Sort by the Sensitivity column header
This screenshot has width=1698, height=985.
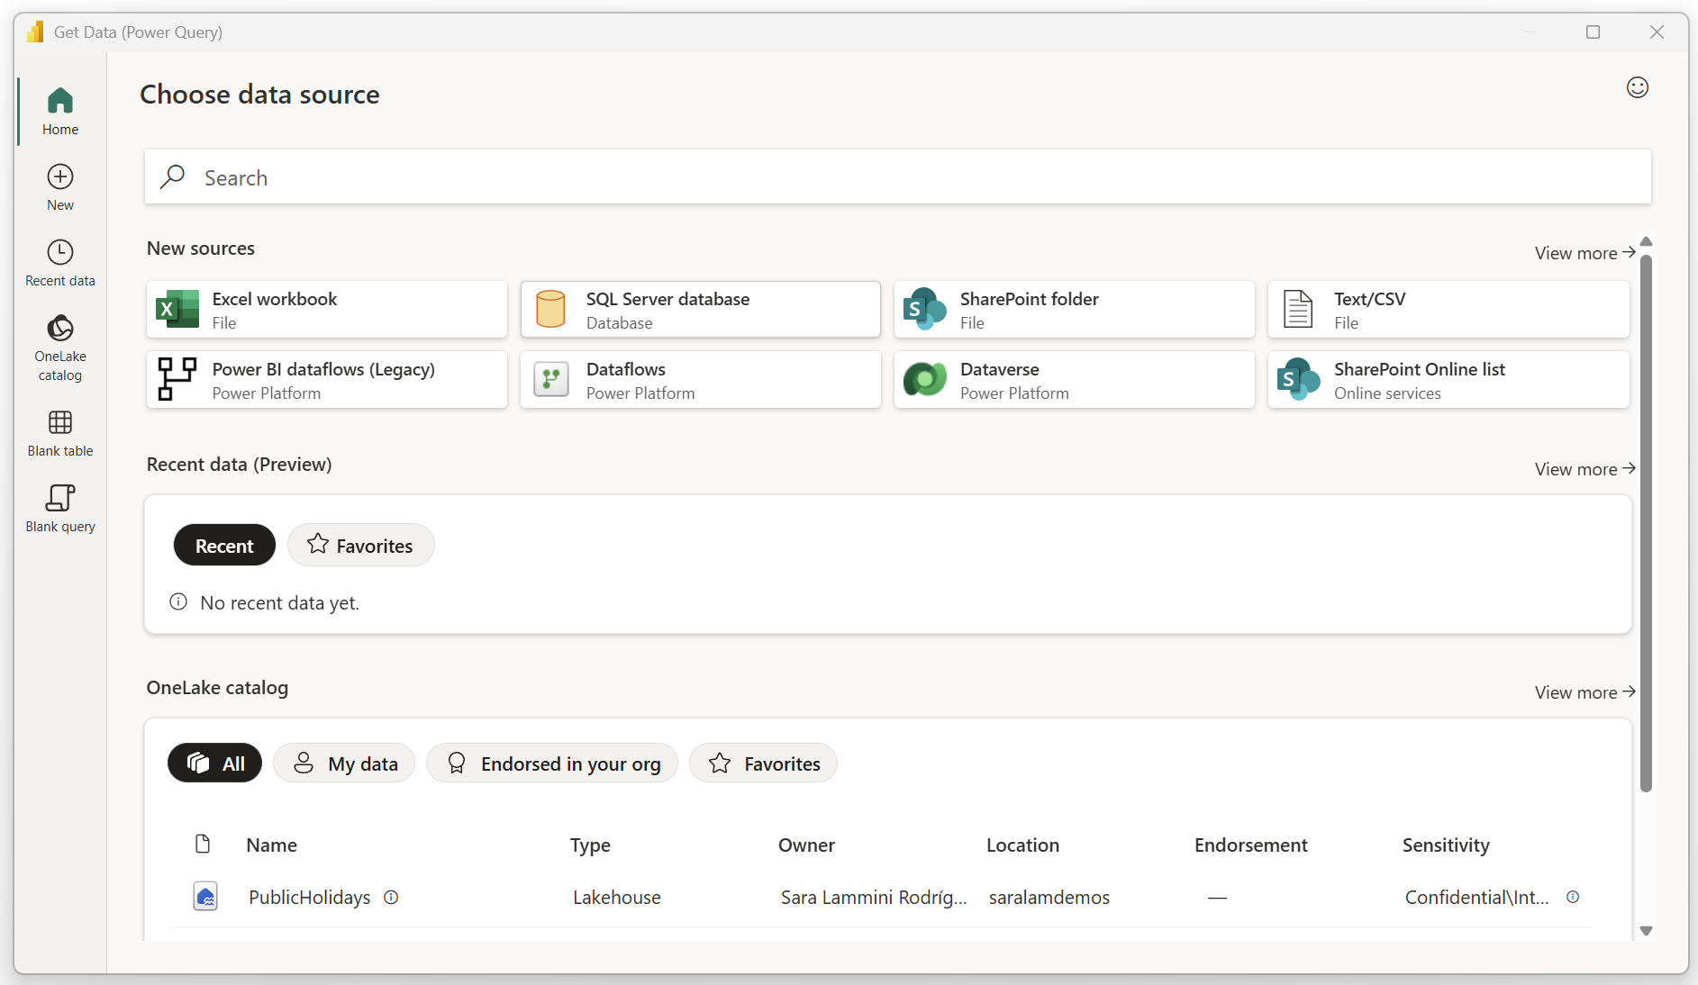tap(1447, 845)
